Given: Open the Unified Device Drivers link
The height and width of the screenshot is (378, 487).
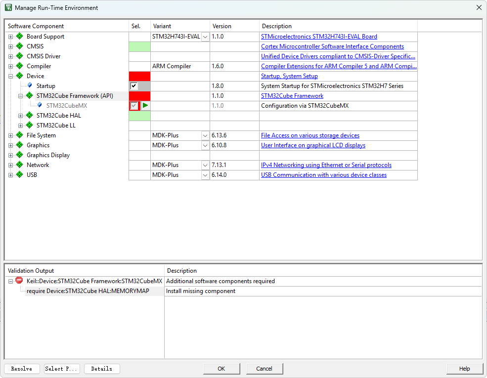Looking at the screenshot, I should pos(338,56).
